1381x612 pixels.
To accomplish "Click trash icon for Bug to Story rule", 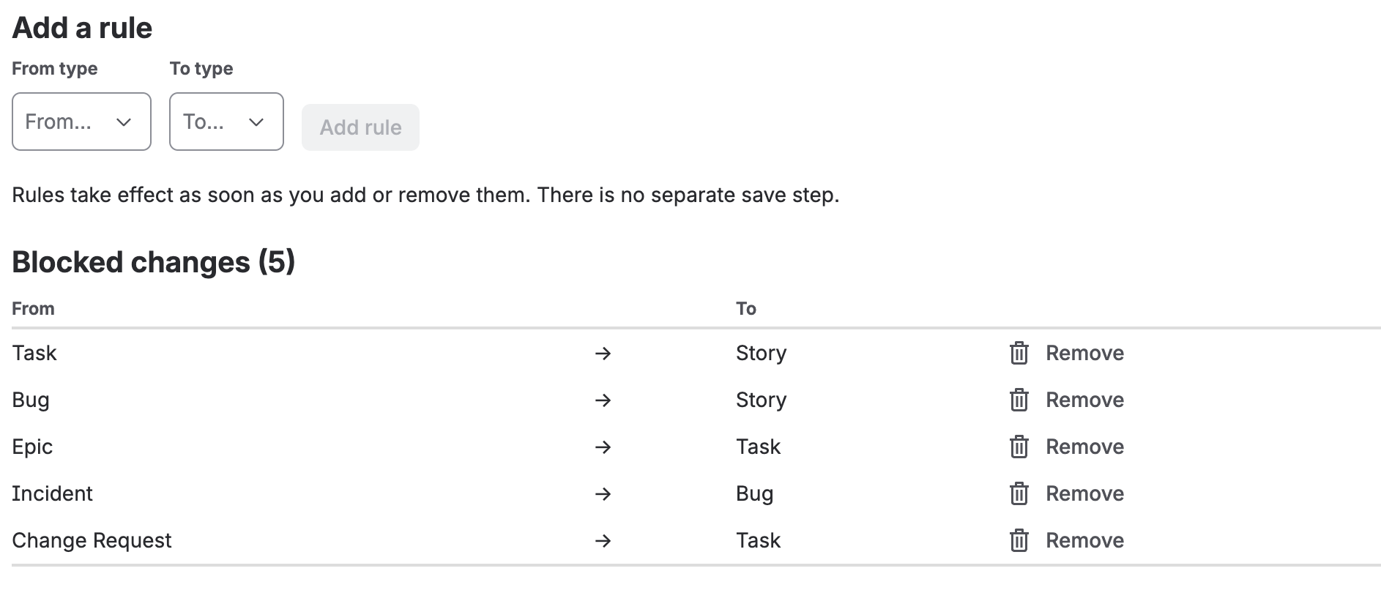I will tap(1019, 400).
